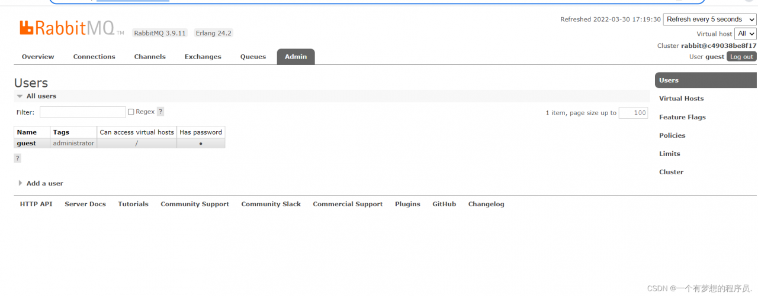Click the RabbitMQ 3.9.11 version label
Screen dimensions: 758x296
(160, 33)
